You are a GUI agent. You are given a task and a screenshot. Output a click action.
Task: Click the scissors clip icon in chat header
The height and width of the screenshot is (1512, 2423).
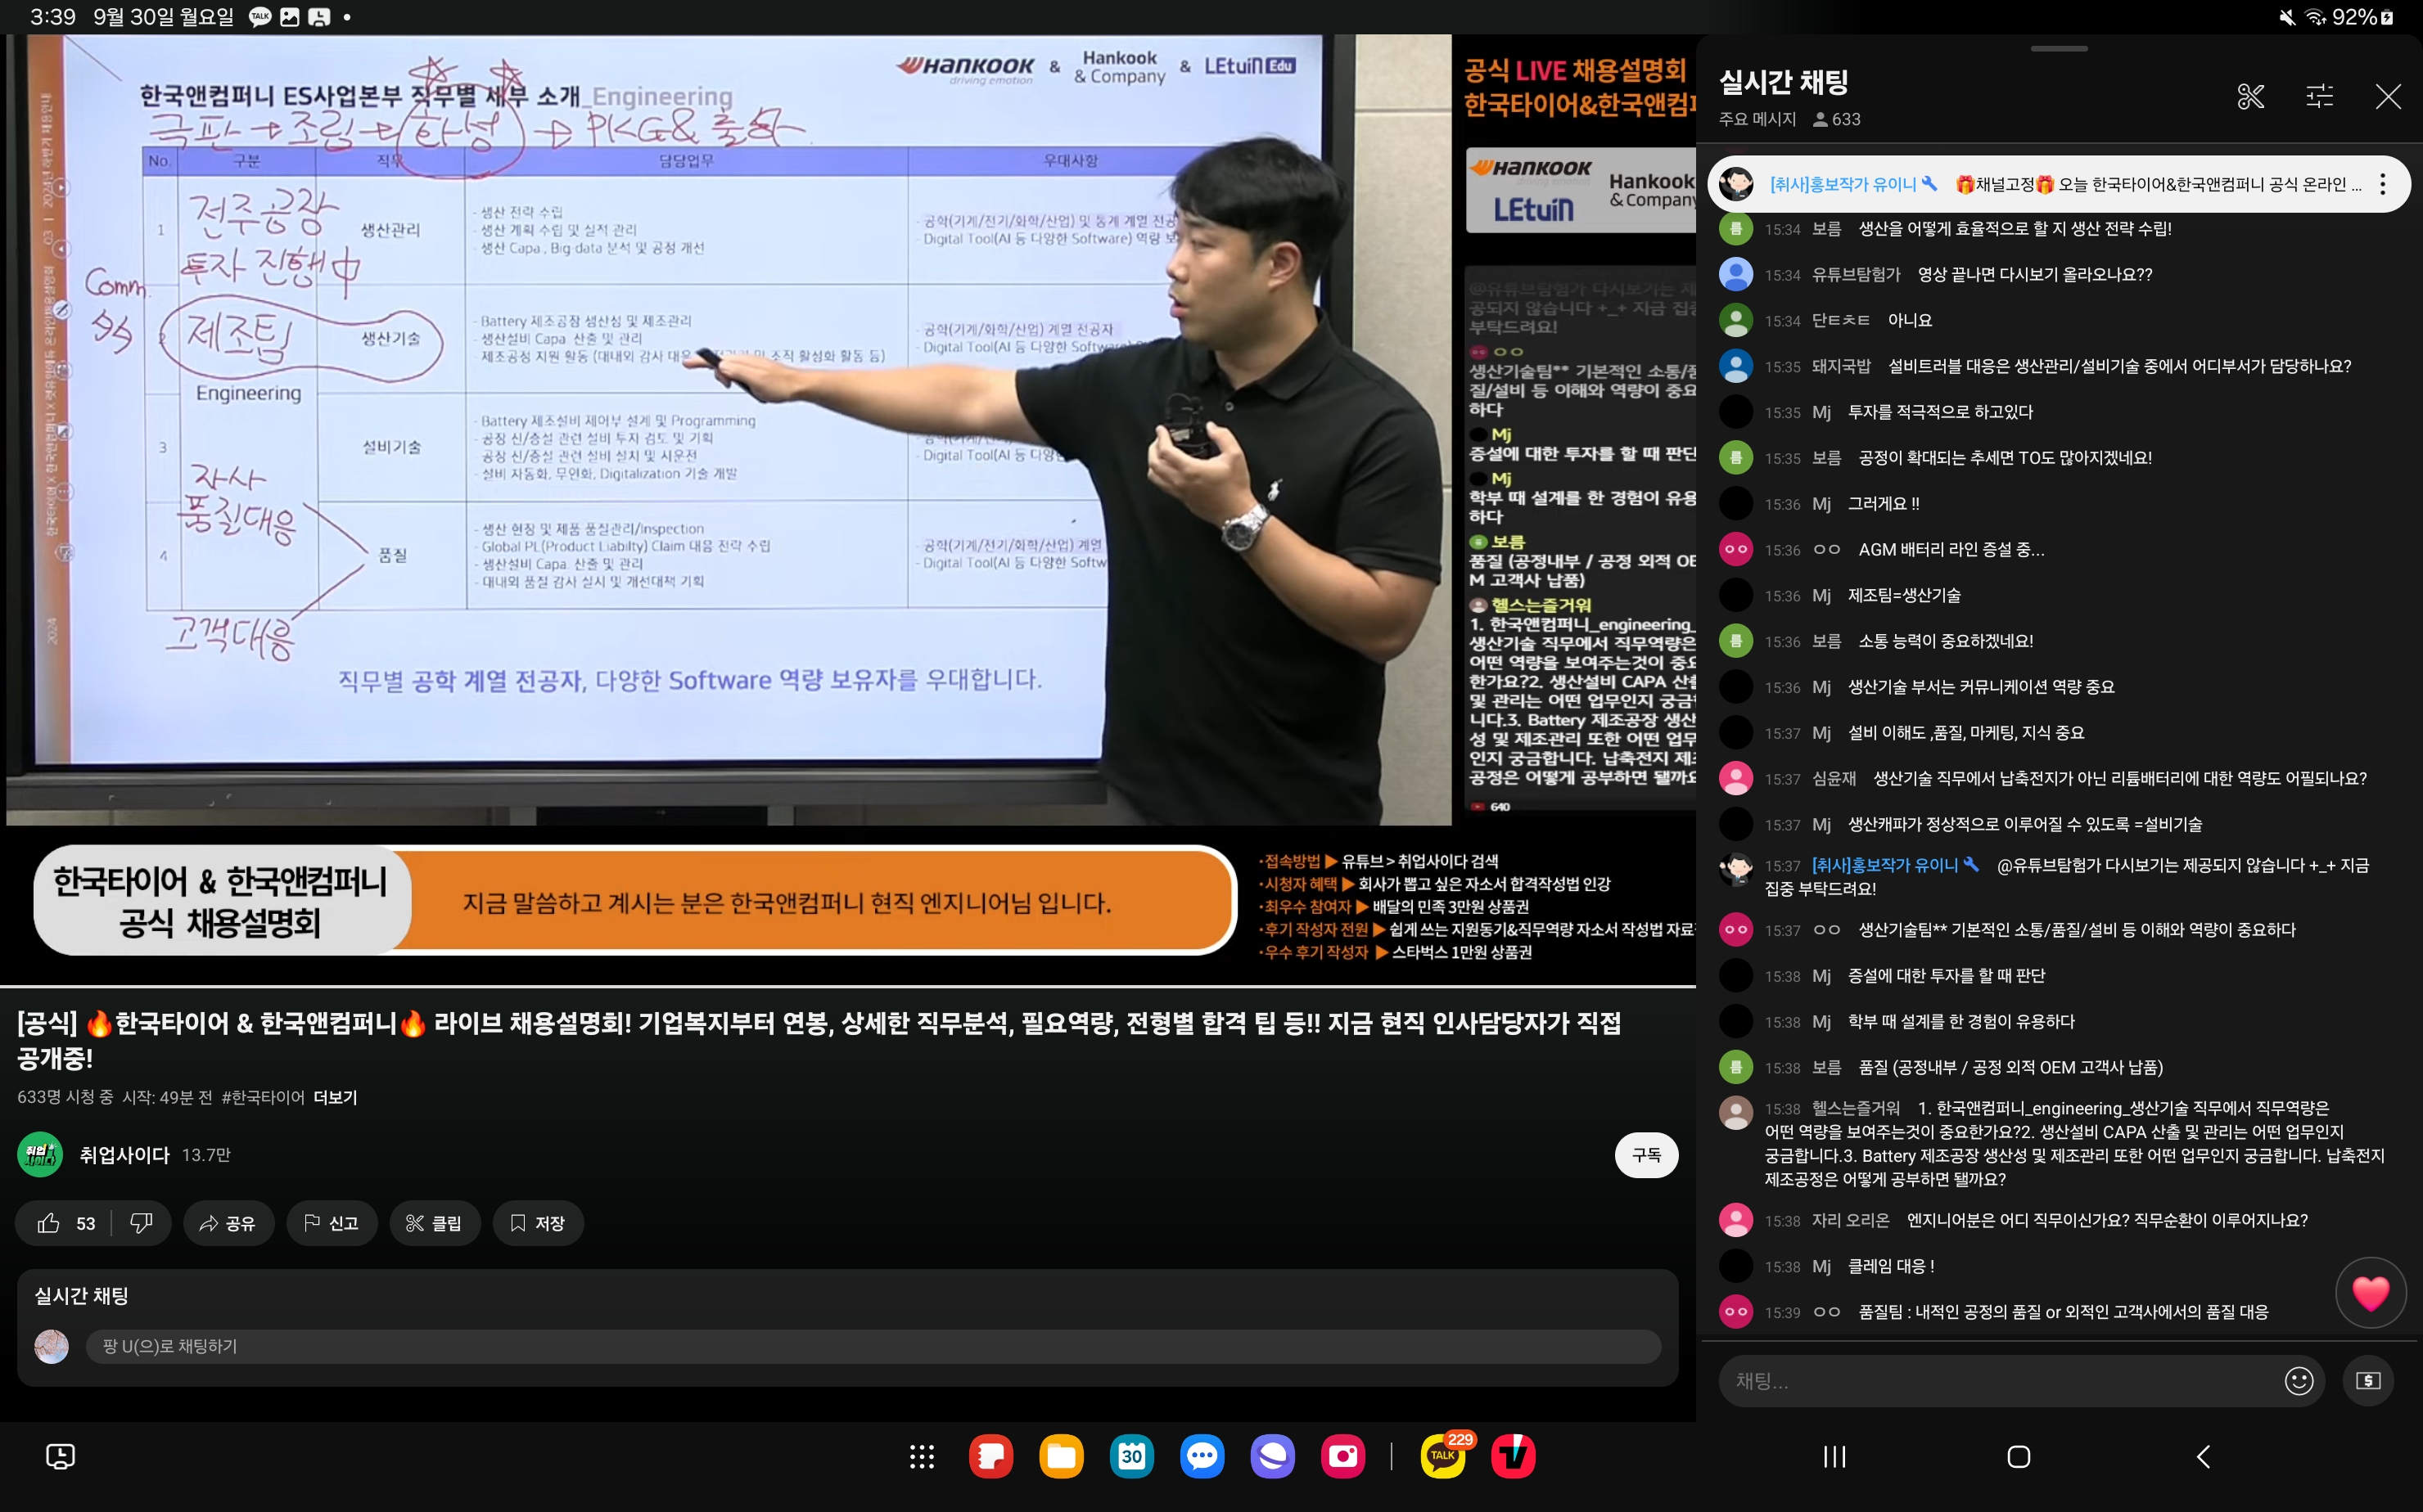pyautogui.click(x=2250, y=97)
